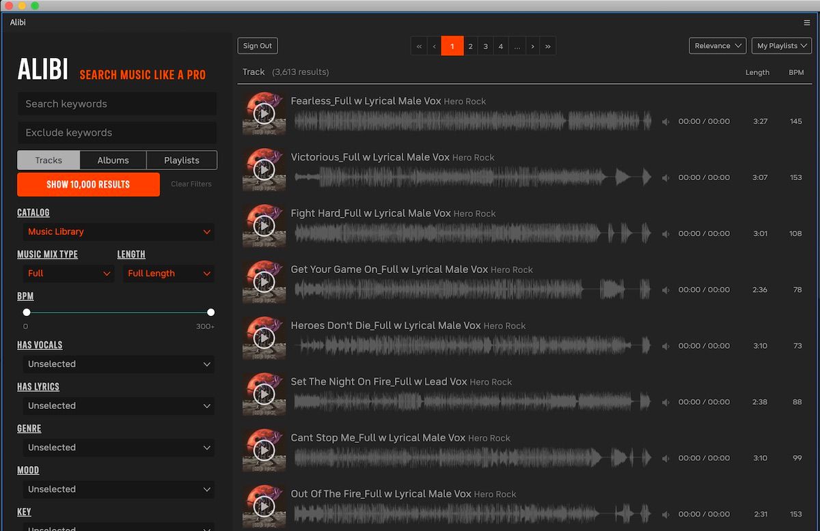Screen dimensions: 820x531
Task: Click SHOW 10,000 RESULTS button
Action: [88, 184]
